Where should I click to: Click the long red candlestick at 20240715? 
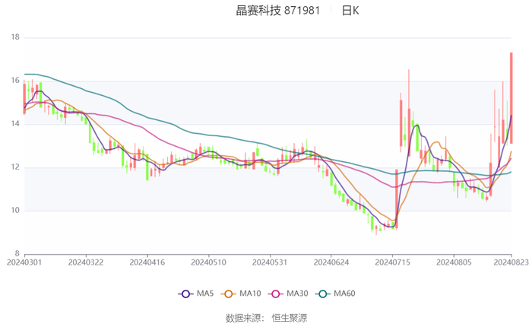[x=397, y=199]
